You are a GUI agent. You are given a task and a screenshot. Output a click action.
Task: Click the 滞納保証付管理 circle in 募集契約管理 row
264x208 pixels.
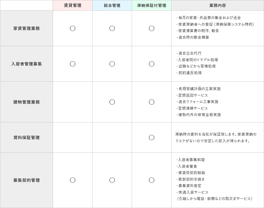(152, 180)
